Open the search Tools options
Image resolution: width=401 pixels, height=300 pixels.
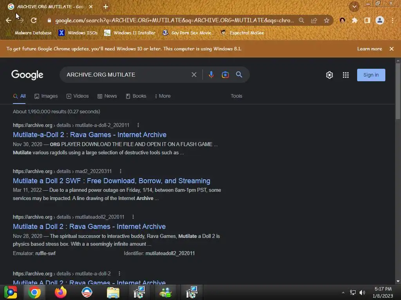[236, 96]
